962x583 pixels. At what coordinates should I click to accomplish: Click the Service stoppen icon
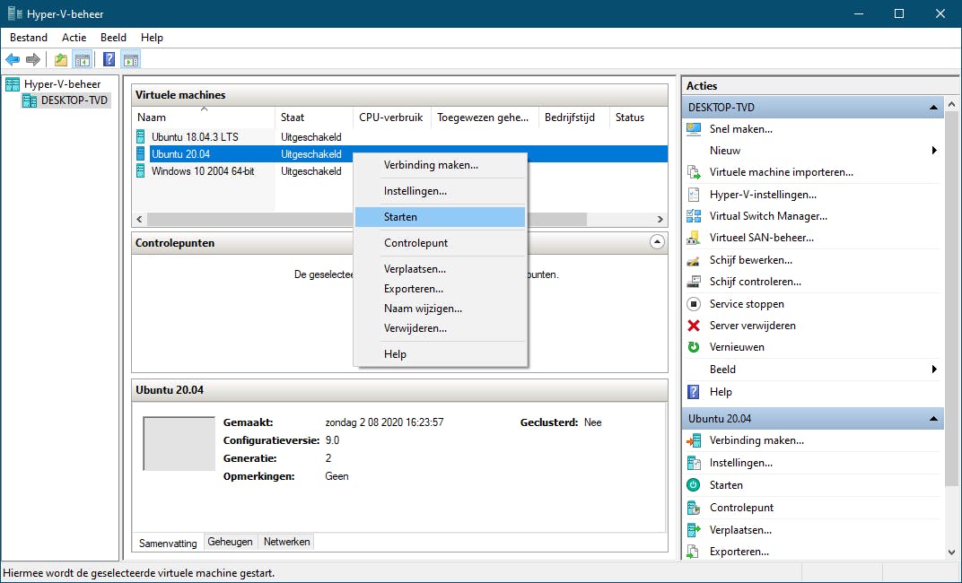(x=693, y=304)
